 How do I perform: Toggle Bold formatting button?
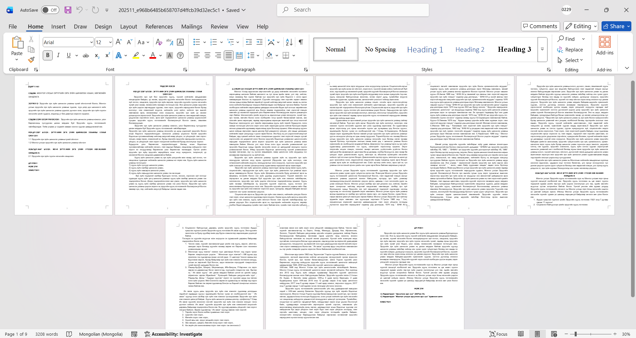click(48, 55)
